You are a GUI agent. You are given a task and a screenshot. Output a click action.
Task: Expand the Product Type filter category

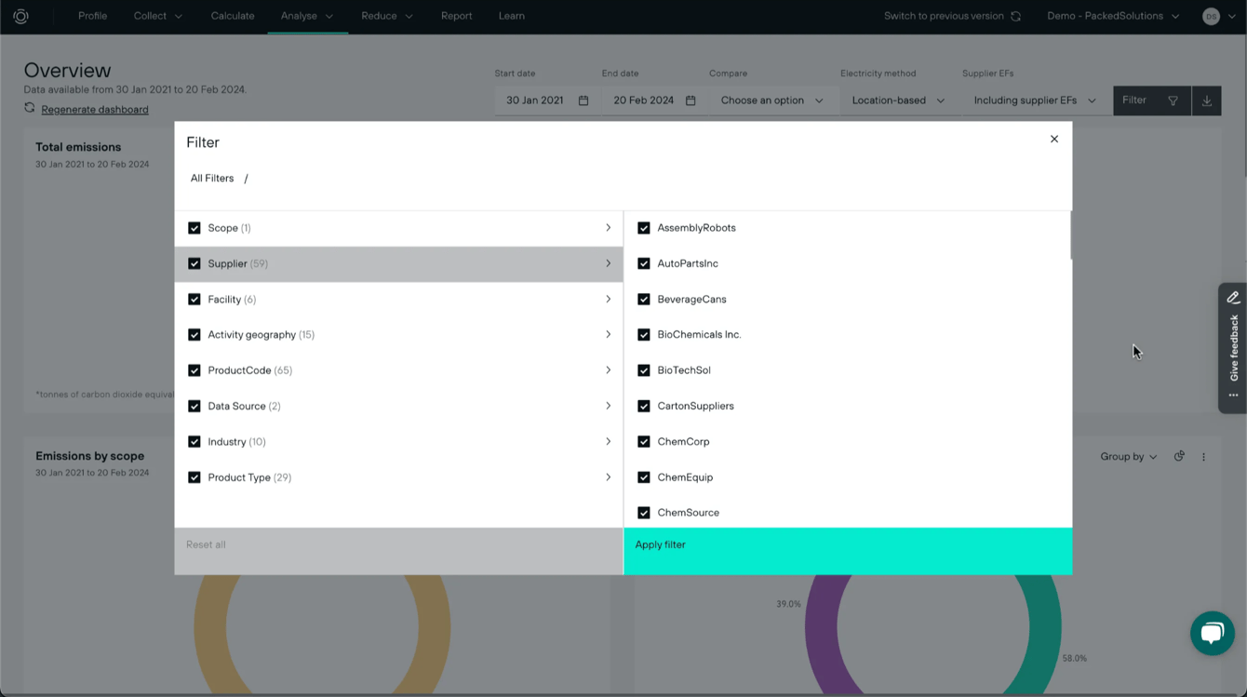[x=609, y=476]
